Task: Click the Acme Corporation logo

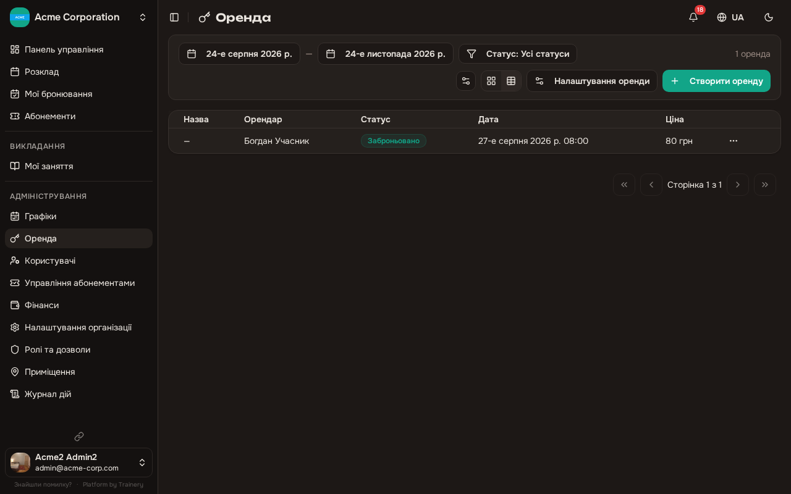Action: [x=20, y=17]
